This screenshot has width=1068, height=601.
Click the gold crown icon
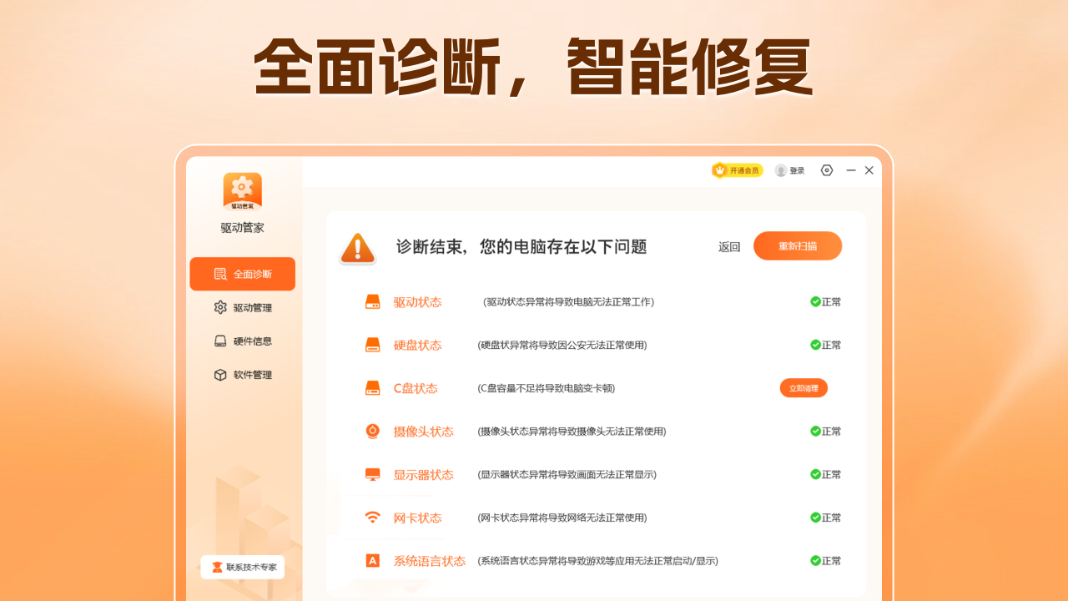719,170
